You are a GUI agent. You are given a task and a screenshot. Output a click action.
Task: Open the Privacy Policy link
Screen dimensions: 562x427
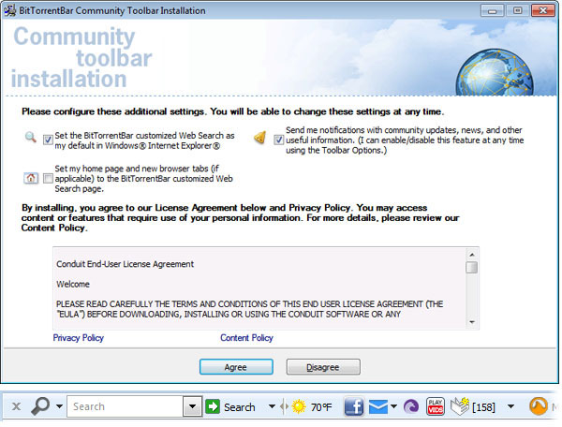tap(78, 338)
